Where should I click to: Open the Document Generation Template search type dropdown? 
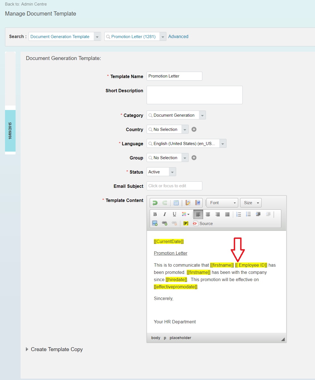[97, 37]
